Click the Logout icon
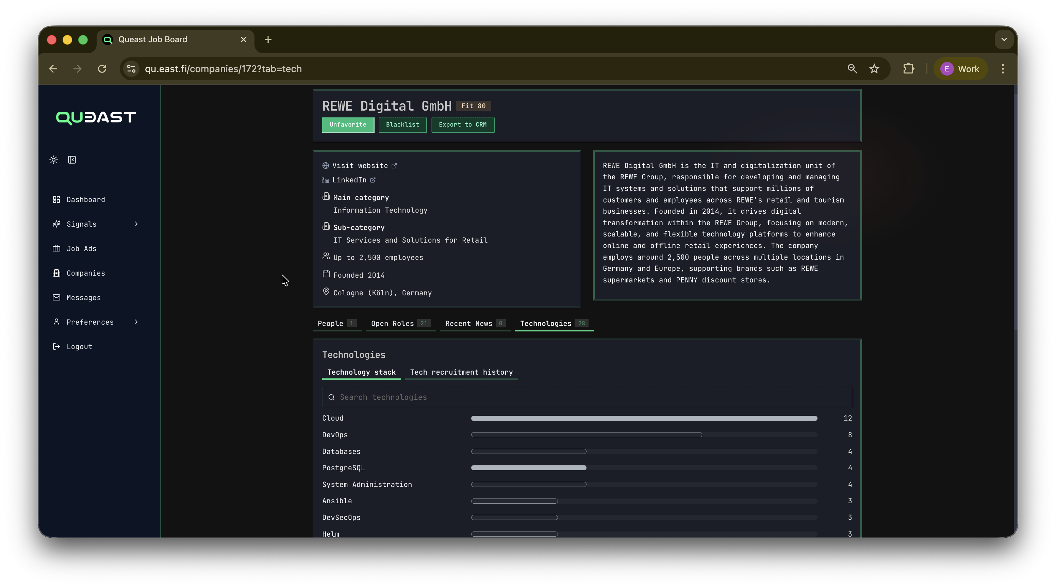The width and height of the screenshot is (1056, 588). pyautogui.click(x=56, y=346)
